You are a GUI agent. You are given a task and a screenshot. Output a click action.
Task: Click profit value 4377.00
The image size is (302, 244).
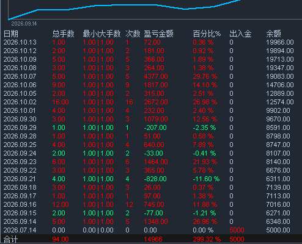tap(156, 76)
